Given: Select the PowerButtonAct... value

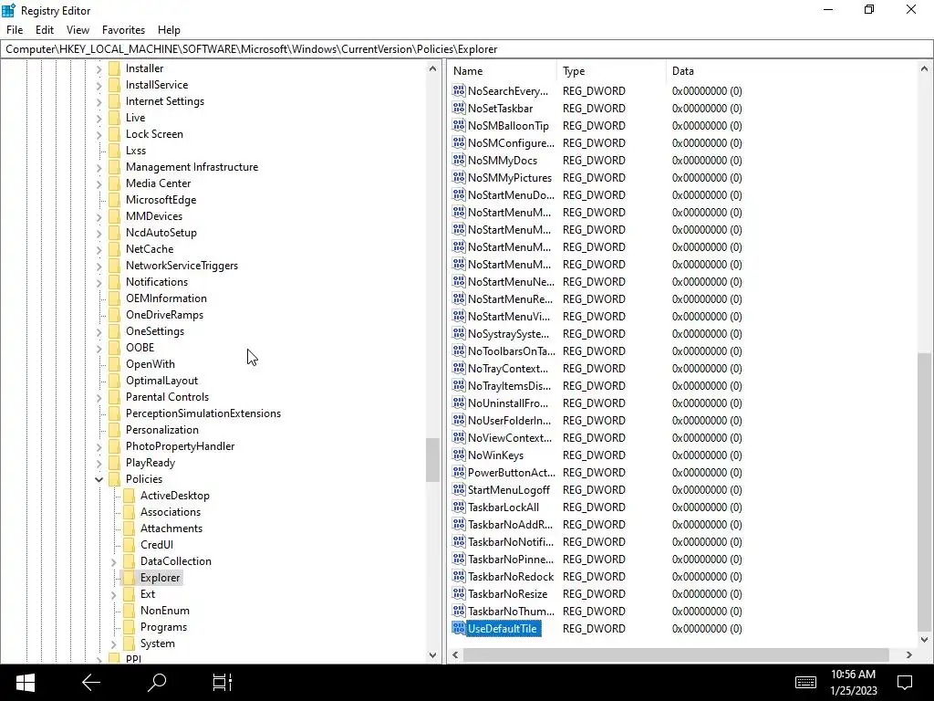Looking at the screenshot, I should (x=512, y=473).
